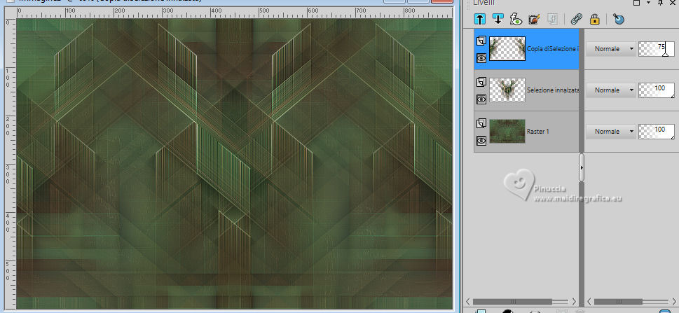Toggle the layer effects visibility icon
This screenshot has height=313, width=679.
tap(516, 19)
